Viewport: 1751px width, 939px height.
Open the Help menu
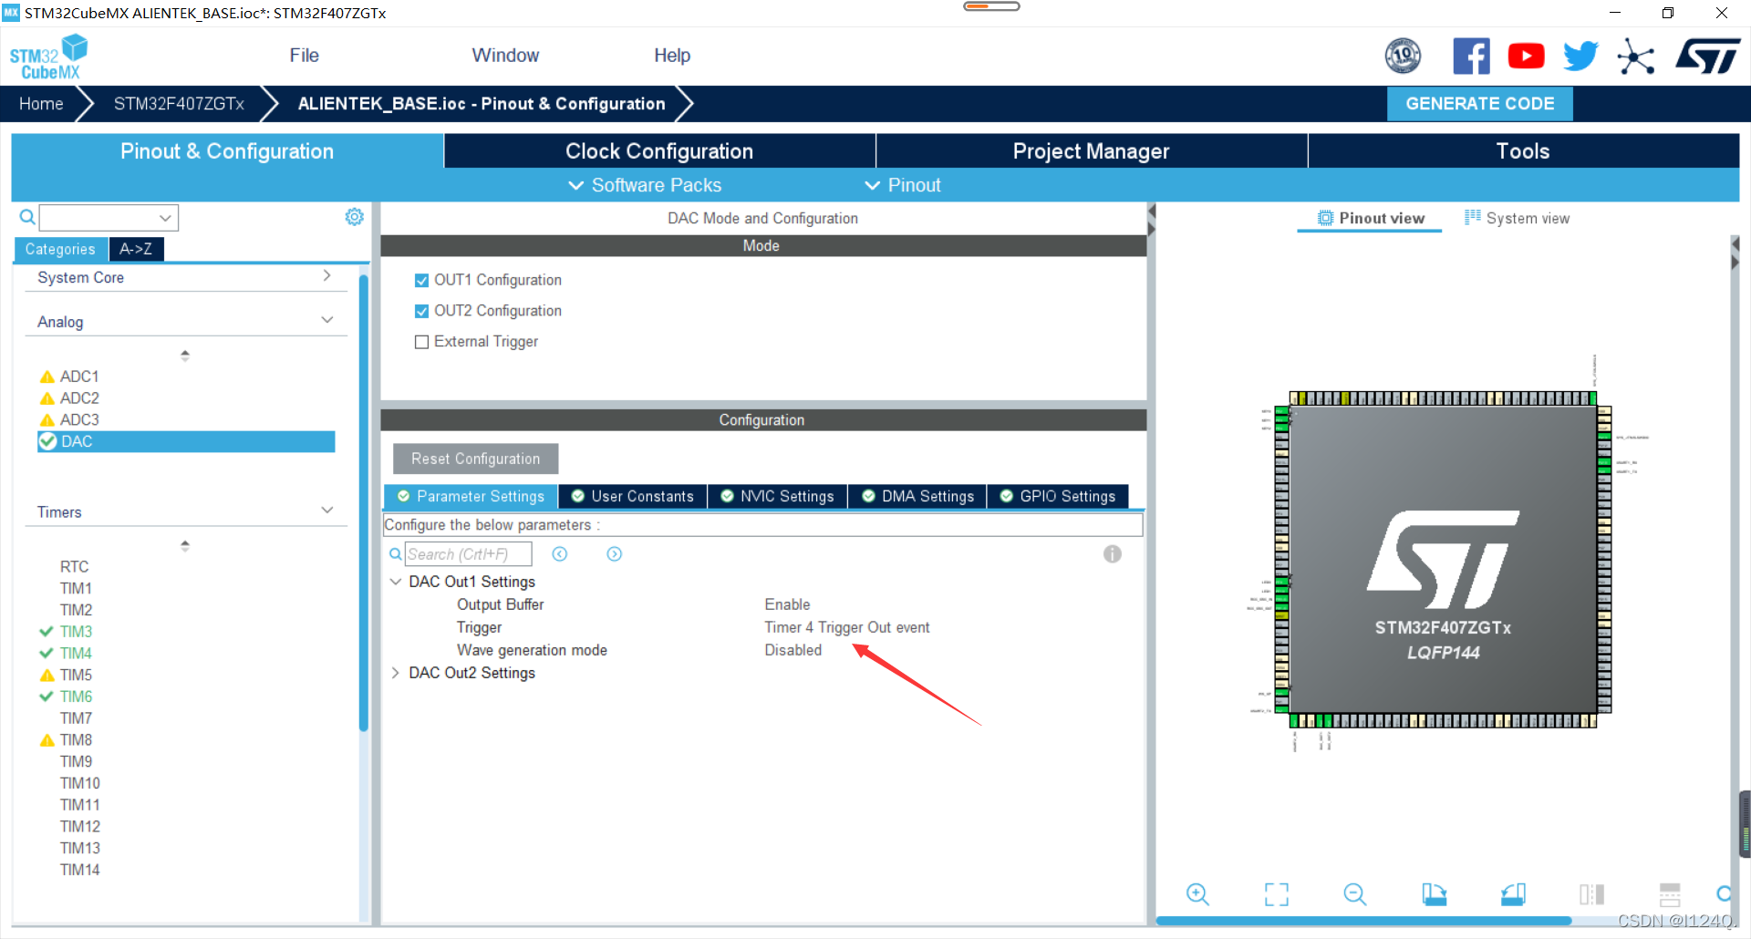[x=672, y=56]
